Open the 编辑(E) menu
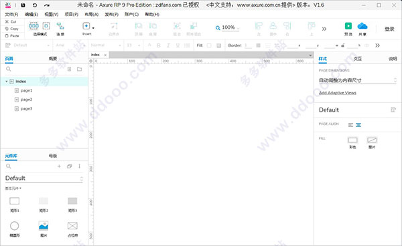Viewport: 402px width, 246px height. (x=31, y=14)
